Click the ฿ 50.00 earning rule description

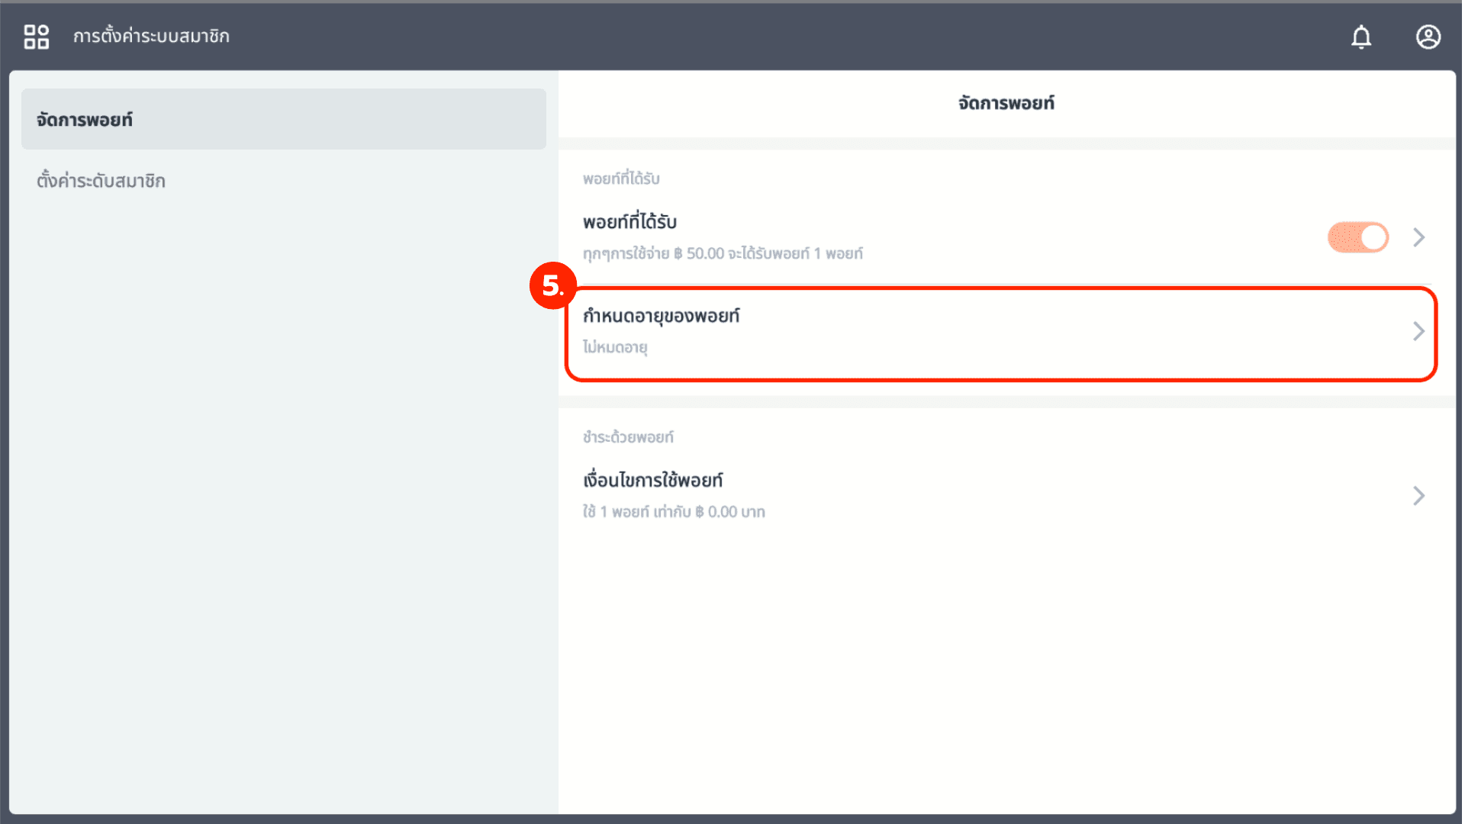coord(723,253)
